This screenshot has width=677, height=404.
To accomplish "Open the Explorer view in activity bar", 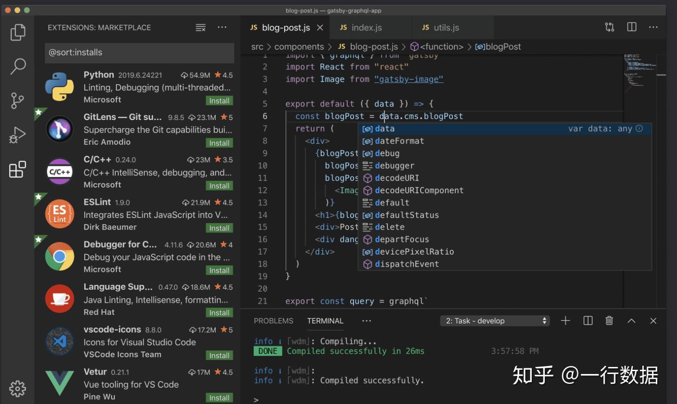I will coord(17,32).
